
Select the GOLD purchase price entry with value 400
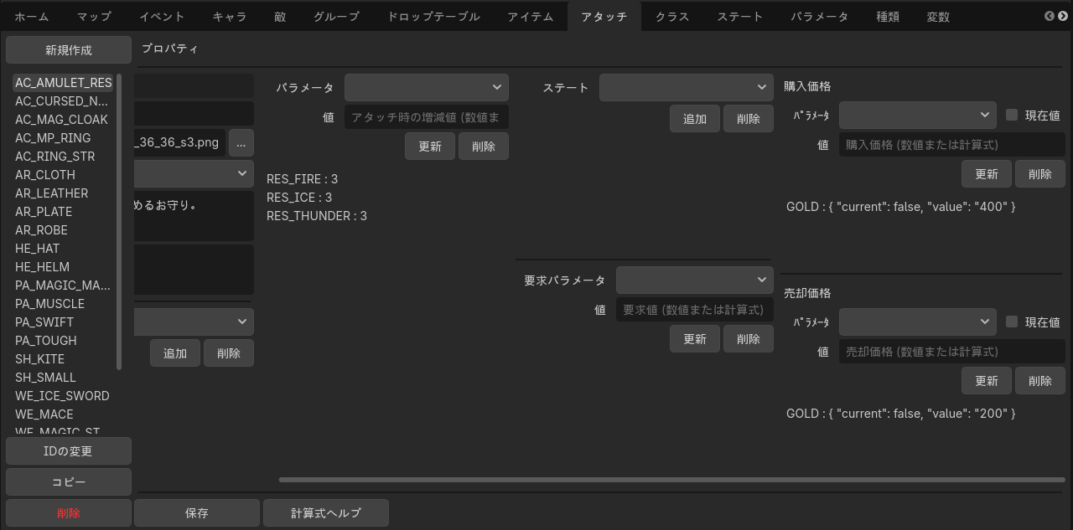tap(901, 207)
